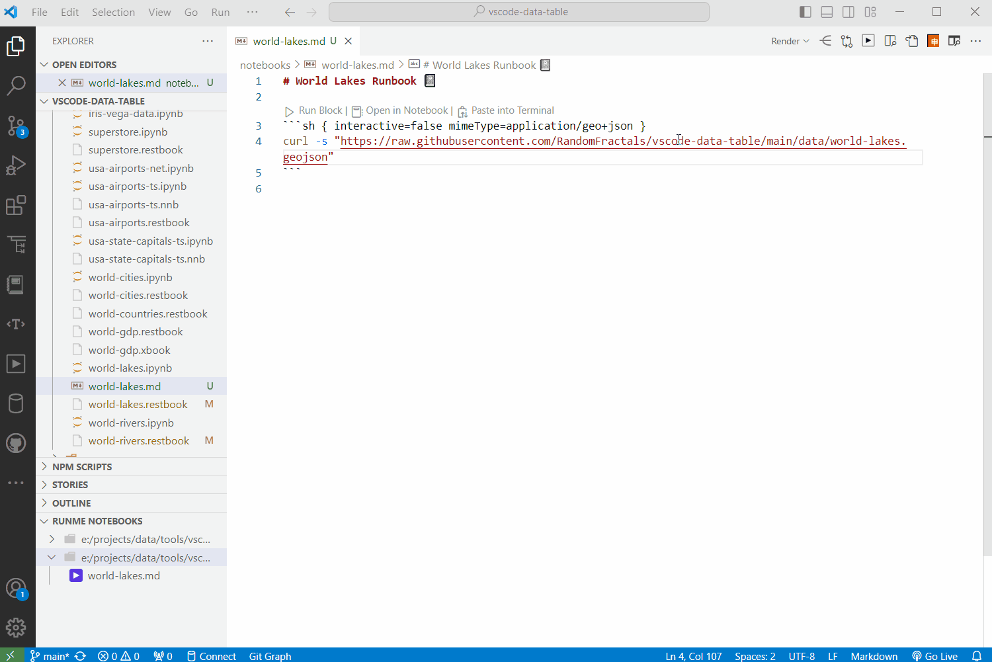
Task: Expand the Stories section
Action: pos(131,485)
